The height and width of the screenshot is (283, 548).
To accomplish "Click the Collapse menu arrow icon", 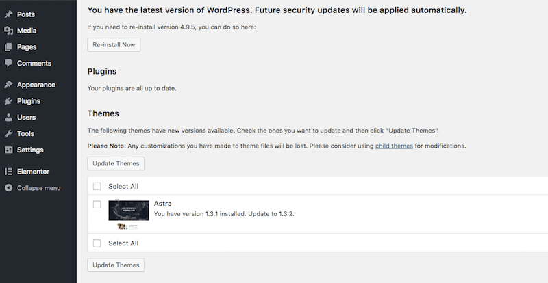I will [x=9, y=188].
